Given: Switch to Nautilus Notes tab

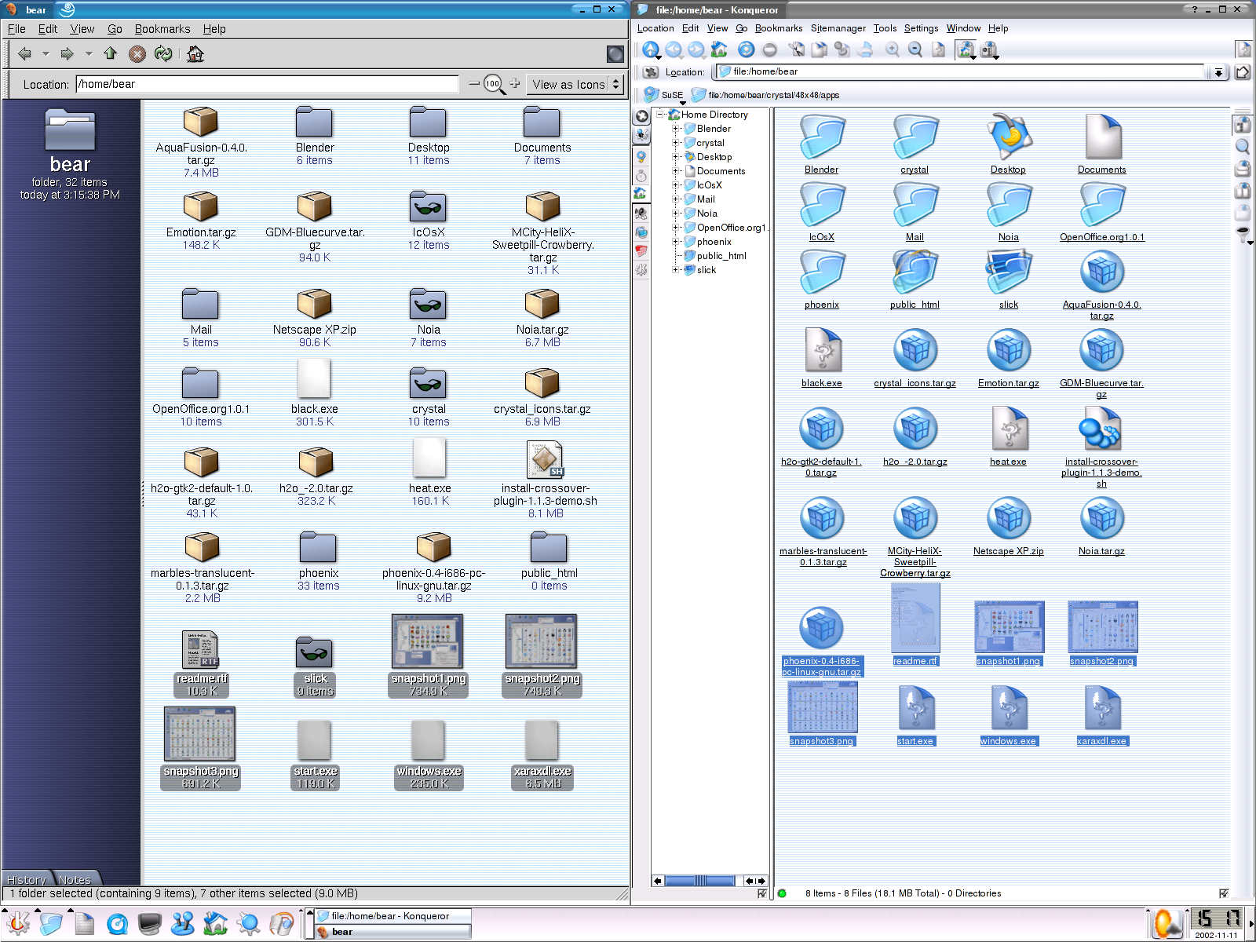Looking at the screenshot, I should (x=75, y=879).
